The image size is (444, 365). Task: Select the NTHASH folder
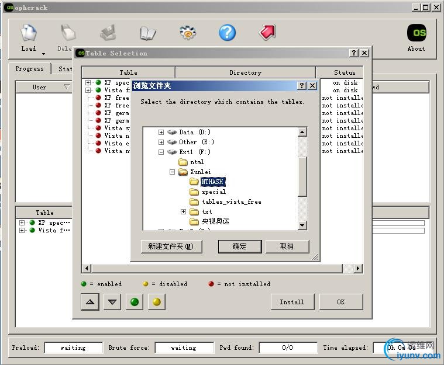coord(213,182)
